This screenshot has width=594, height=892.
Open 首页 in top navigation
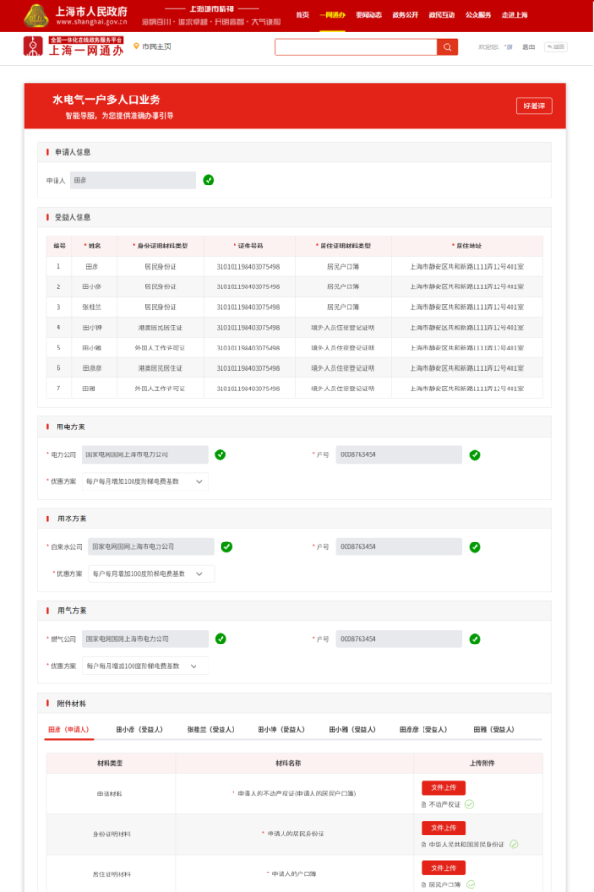[x=302, y=15]
